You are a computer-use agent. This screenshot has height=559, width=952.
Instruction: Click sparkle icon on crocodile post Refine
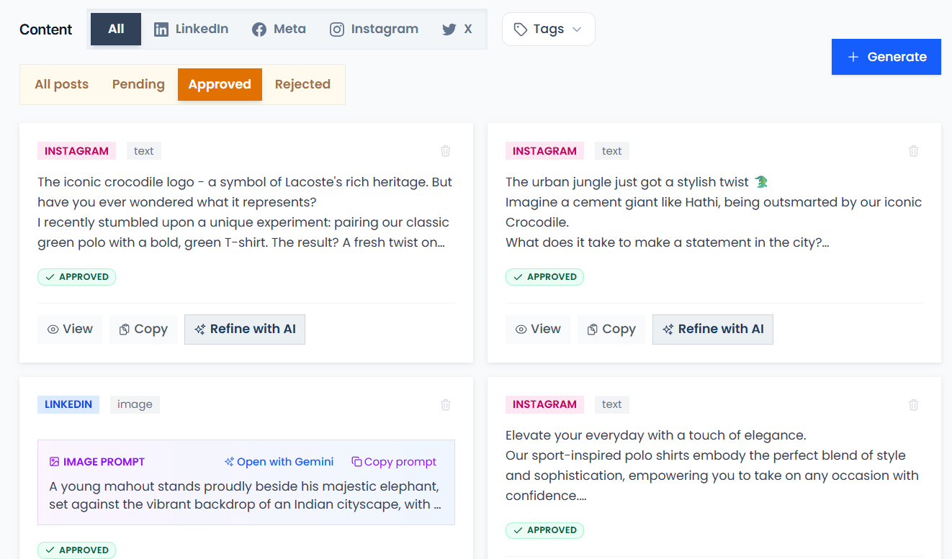click(x=200, y=330)
